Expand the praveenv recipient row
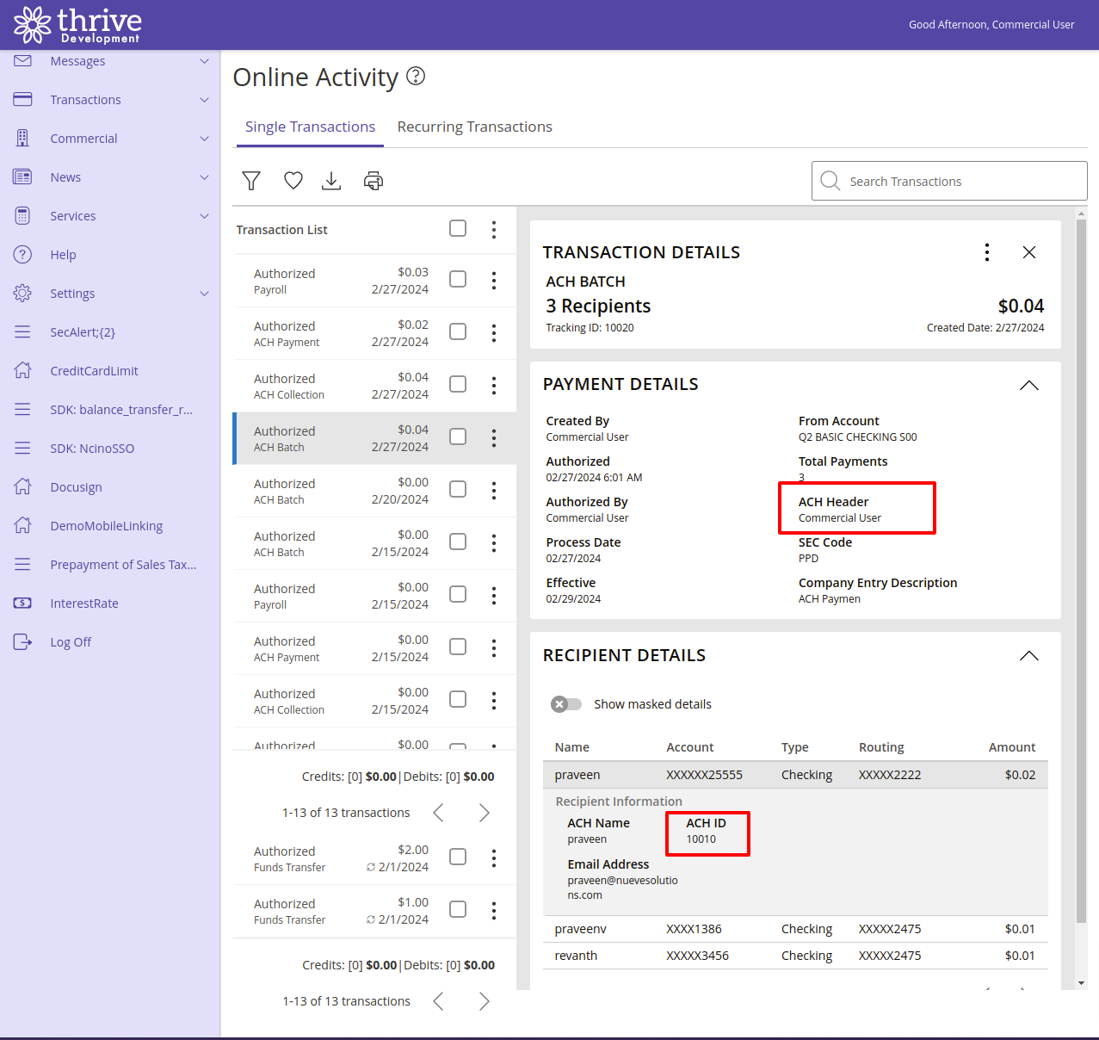Viewport: 1099px width, 1040px height. click(795, 929)
